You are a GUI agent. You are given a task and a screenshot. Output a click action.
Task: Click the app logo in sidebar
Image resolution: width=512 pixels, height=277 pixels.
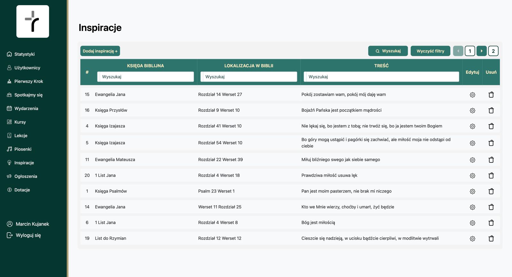[x=33, y=21]
